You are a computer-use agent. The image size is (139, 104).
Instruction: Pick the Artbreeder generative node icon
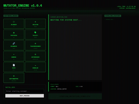pos(35,54)
